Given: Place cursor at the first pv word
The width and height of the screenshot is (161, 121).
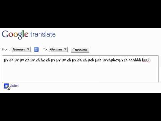Looking at the screenshot, I should pos(6,60).
